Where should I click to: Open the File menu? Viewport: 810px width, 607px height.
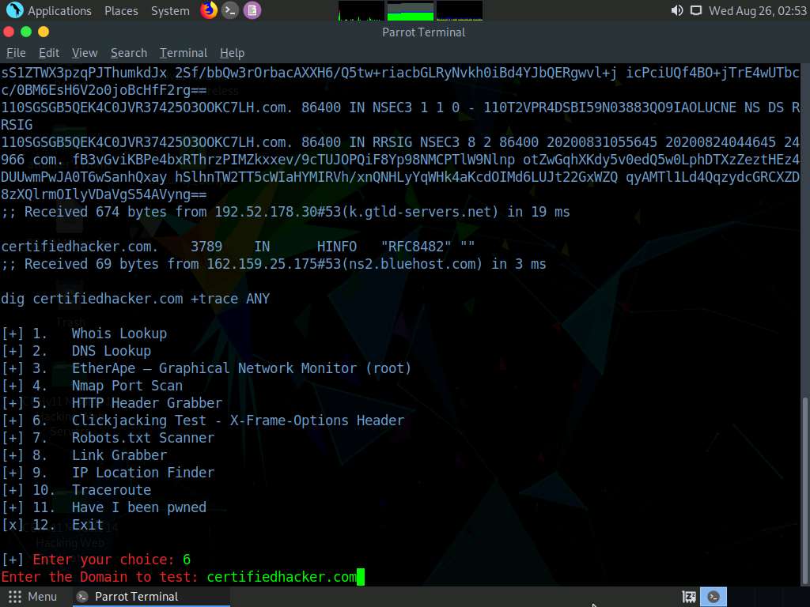(16, 53)
